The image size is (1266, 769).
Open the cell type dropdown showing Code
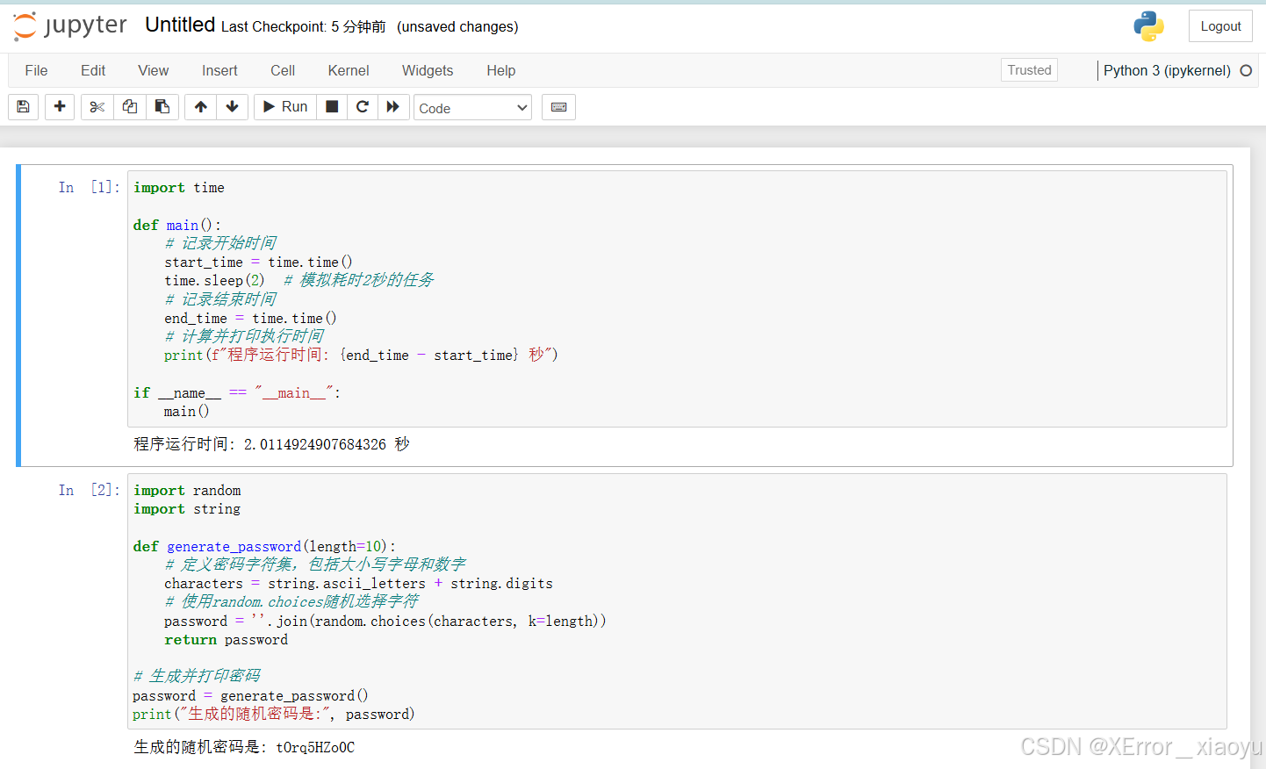[x=472, y=108]
